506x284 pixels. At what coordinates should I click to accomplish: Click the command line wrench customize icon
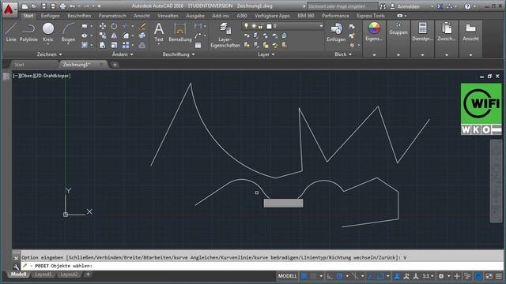16,267
